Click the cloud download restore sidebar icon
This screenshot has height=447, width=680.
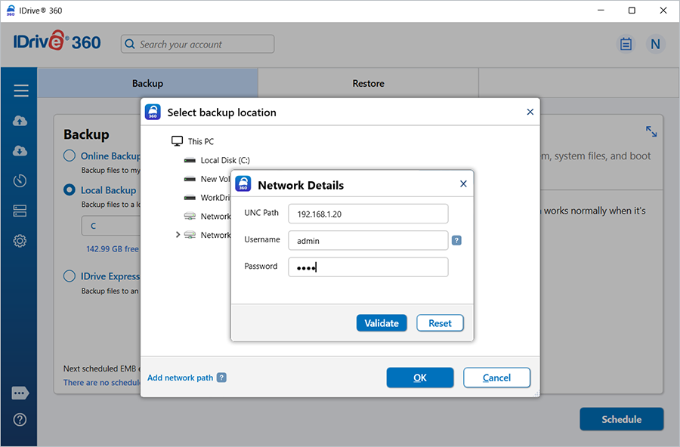20,151
